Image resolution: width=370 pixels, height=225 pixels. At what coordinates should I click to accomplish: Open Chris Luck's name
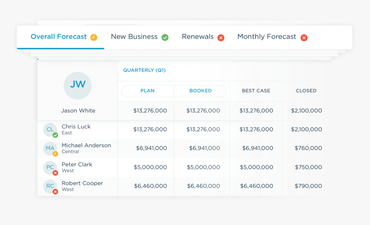[x=76, y=126]
